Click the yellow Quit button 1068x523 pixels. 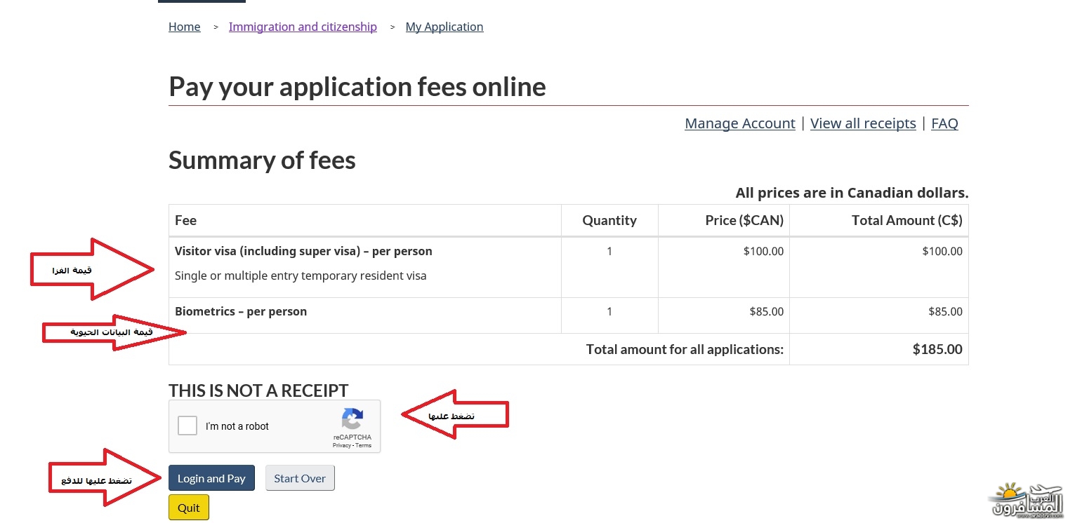coord(189,508)
